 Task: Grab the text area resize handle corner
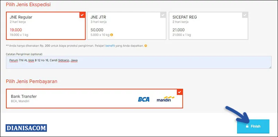click(x=270, y=67)
